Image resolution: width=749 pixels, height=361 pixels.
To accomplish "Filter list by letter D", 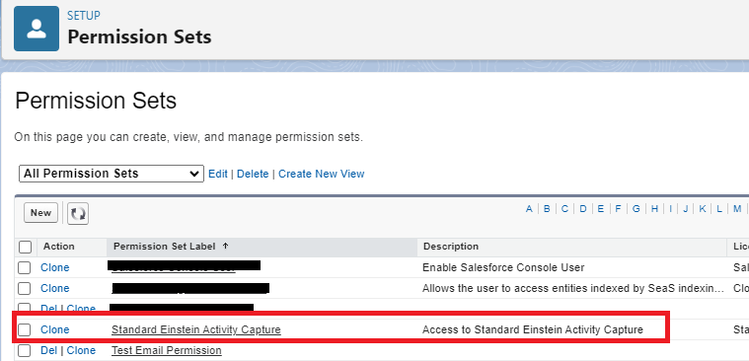I will [583, 209].
